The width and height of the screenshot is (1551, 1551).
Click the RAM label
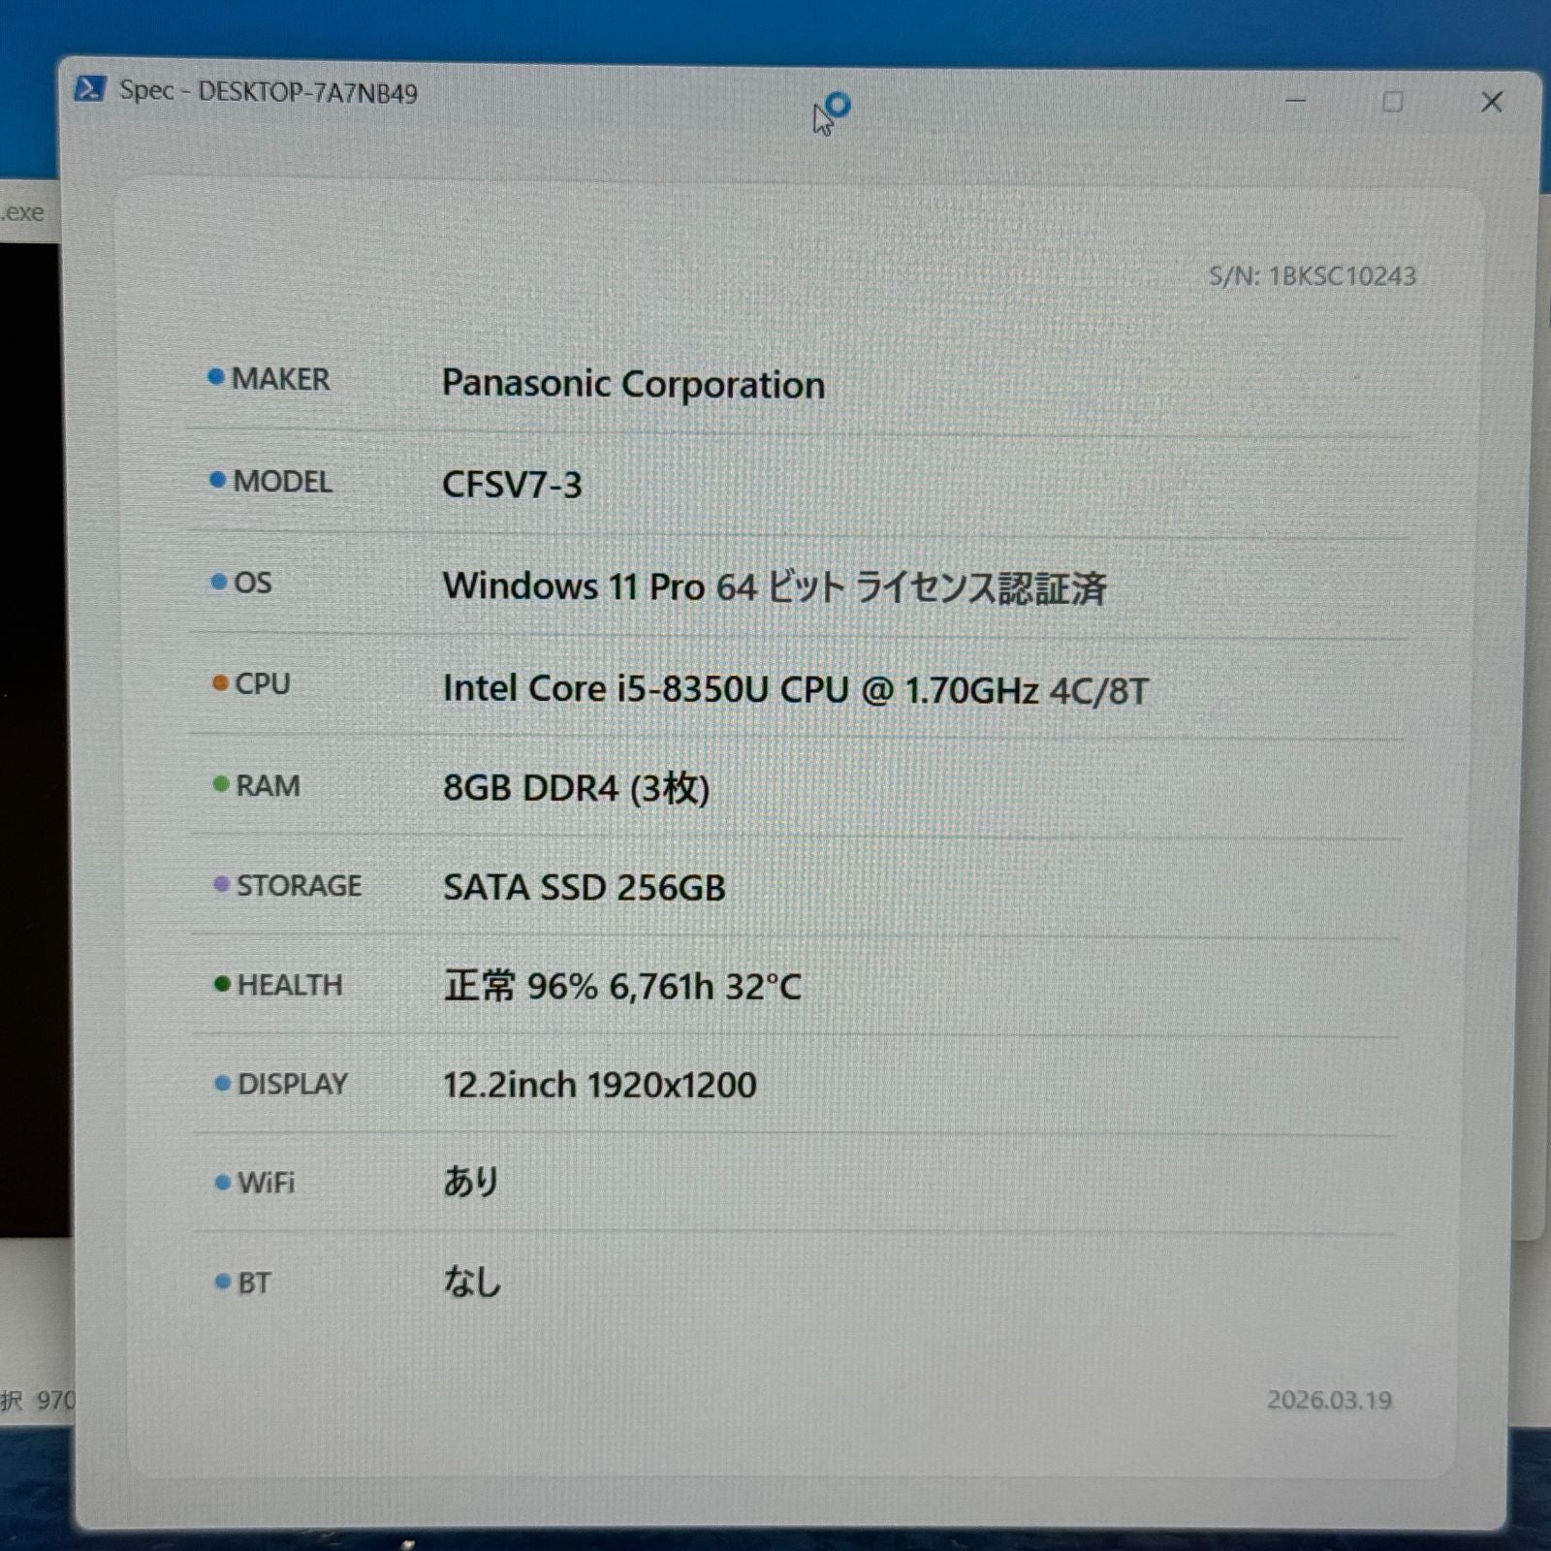click(269, 785)
